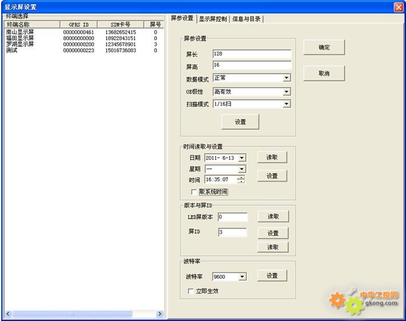Click the 确定 button
Viewport: 406px width, 321px height.
[324, 48]
